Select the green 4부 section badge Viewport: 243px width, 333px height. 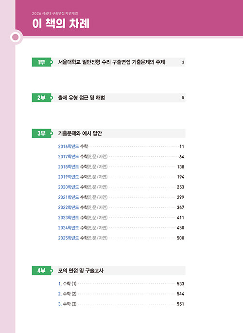42,271
